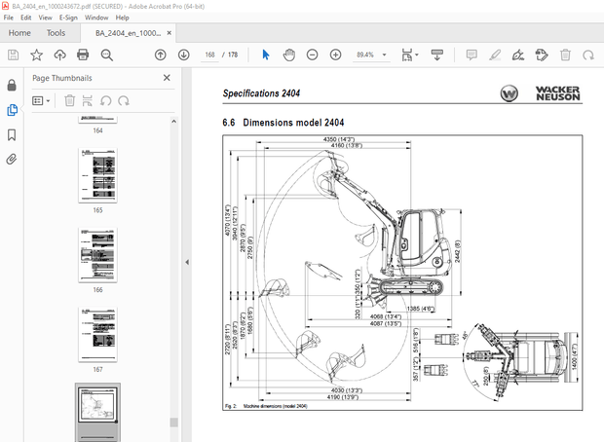Click the scrolling mode keyboard icon
Viewport: 604px width, 442px height.
click(436, 55)
